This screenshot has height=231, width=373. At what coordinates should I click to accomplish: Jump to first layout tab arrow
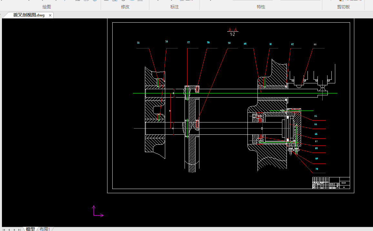tap(4, 230)
